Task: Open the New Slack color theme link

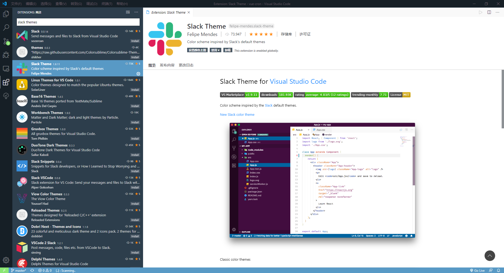Action: pyautogui.click(x=237, y=114)
